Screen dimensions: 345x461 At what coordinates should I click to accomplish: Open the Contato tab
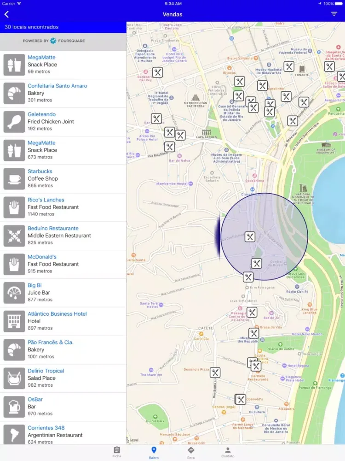(x=228, y=452)
